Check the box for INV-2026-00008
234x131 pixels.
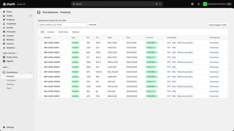[x=41, y=62]
